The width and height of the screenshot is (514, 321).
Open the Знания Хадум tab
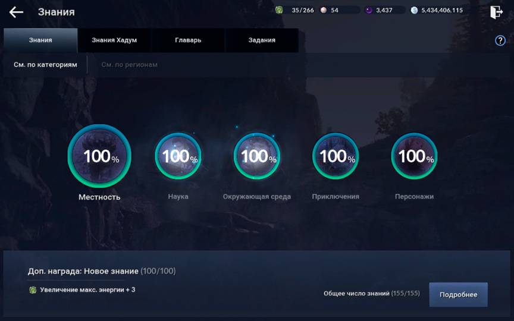tap(114, 40)
